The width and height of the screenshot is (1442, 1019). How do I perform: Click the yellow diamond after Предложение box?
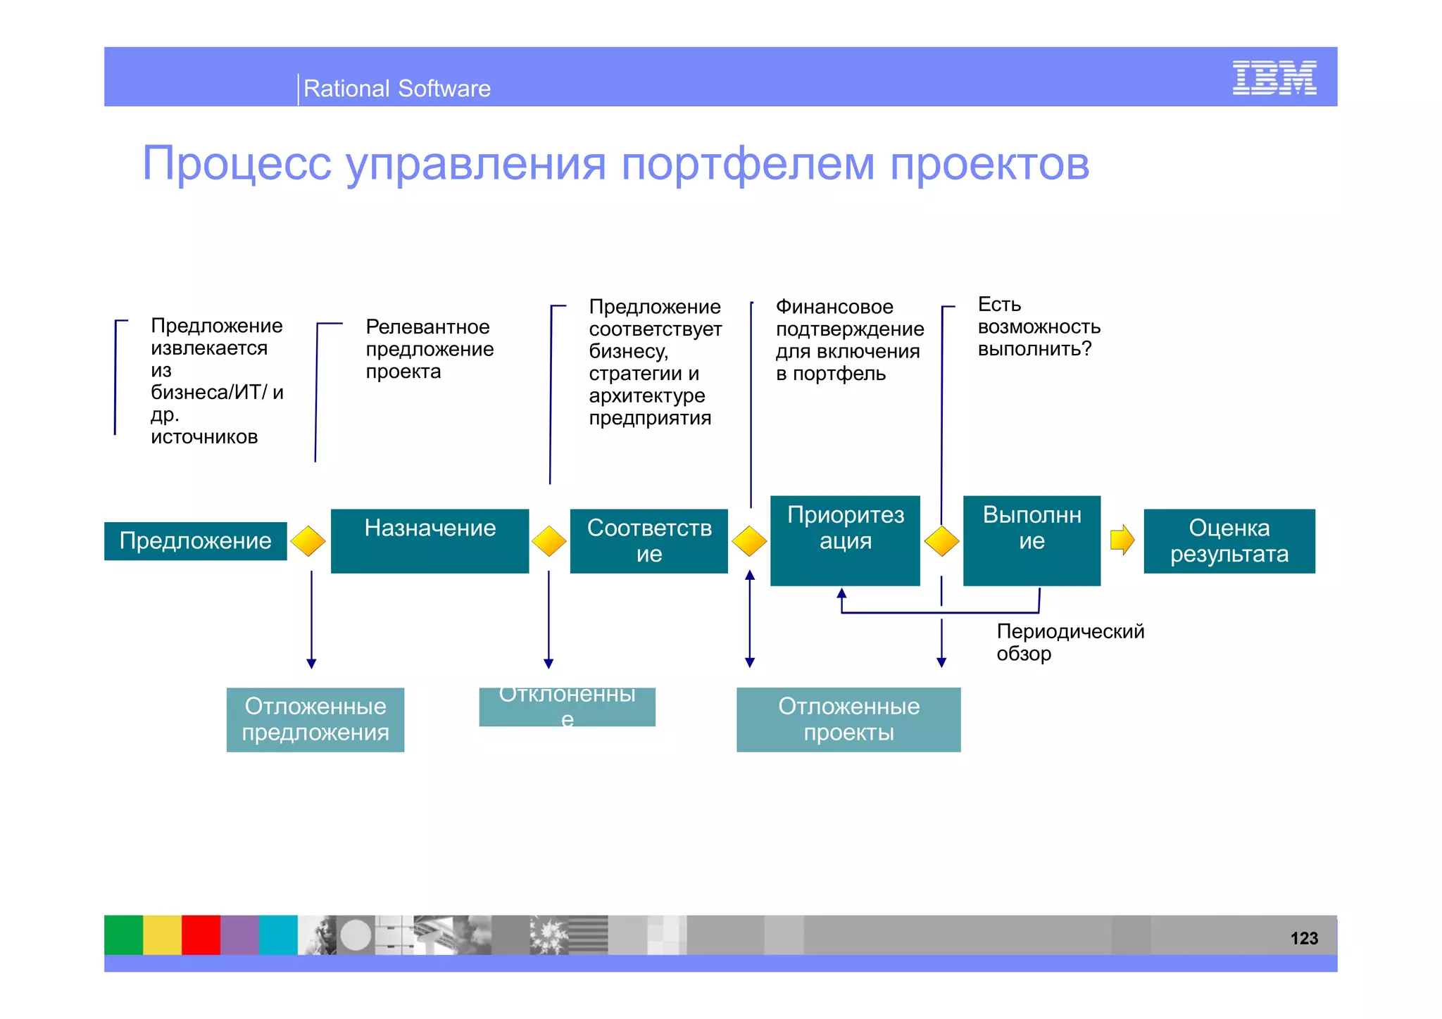308,541
